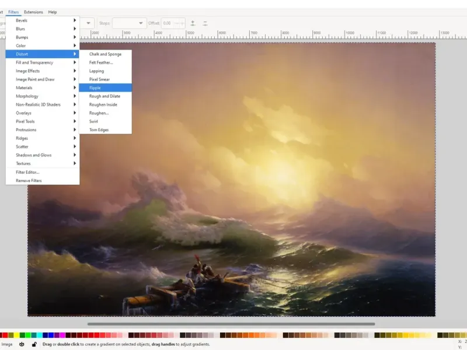Pick the yellow swatch beside the olive one
This screenshot has width=467, height=350.
[x=16, y=335]
